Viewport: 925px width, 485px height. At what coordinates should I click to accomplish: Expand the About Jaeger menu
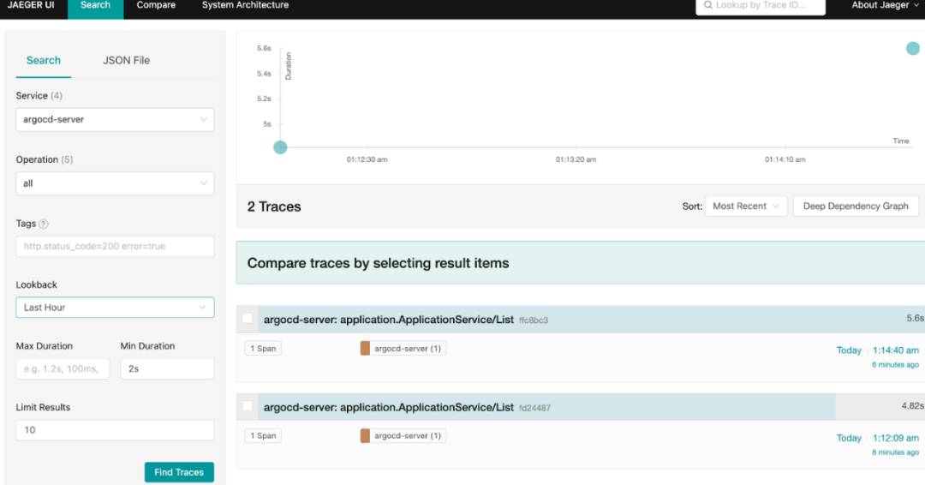[x=885, y=5]
